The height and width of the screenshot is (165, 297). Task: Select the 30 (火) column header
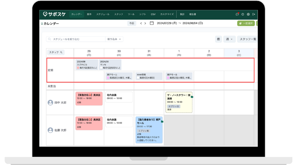(x=119, y=53)
